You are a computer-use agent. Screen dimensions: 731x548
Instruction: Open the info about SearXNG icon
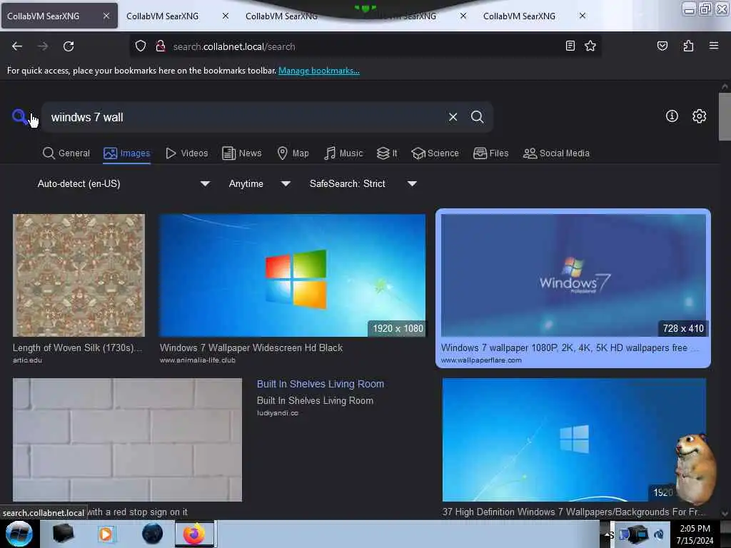coord(672,116)
